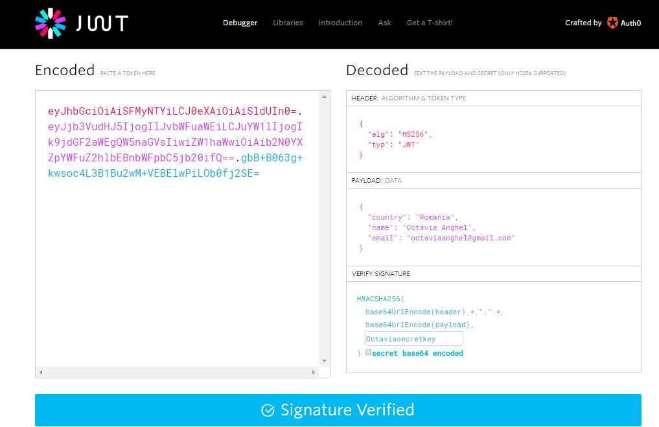Click the checkmark icon beside Signature Verified
Screen dimensions: 659x427
268,410
